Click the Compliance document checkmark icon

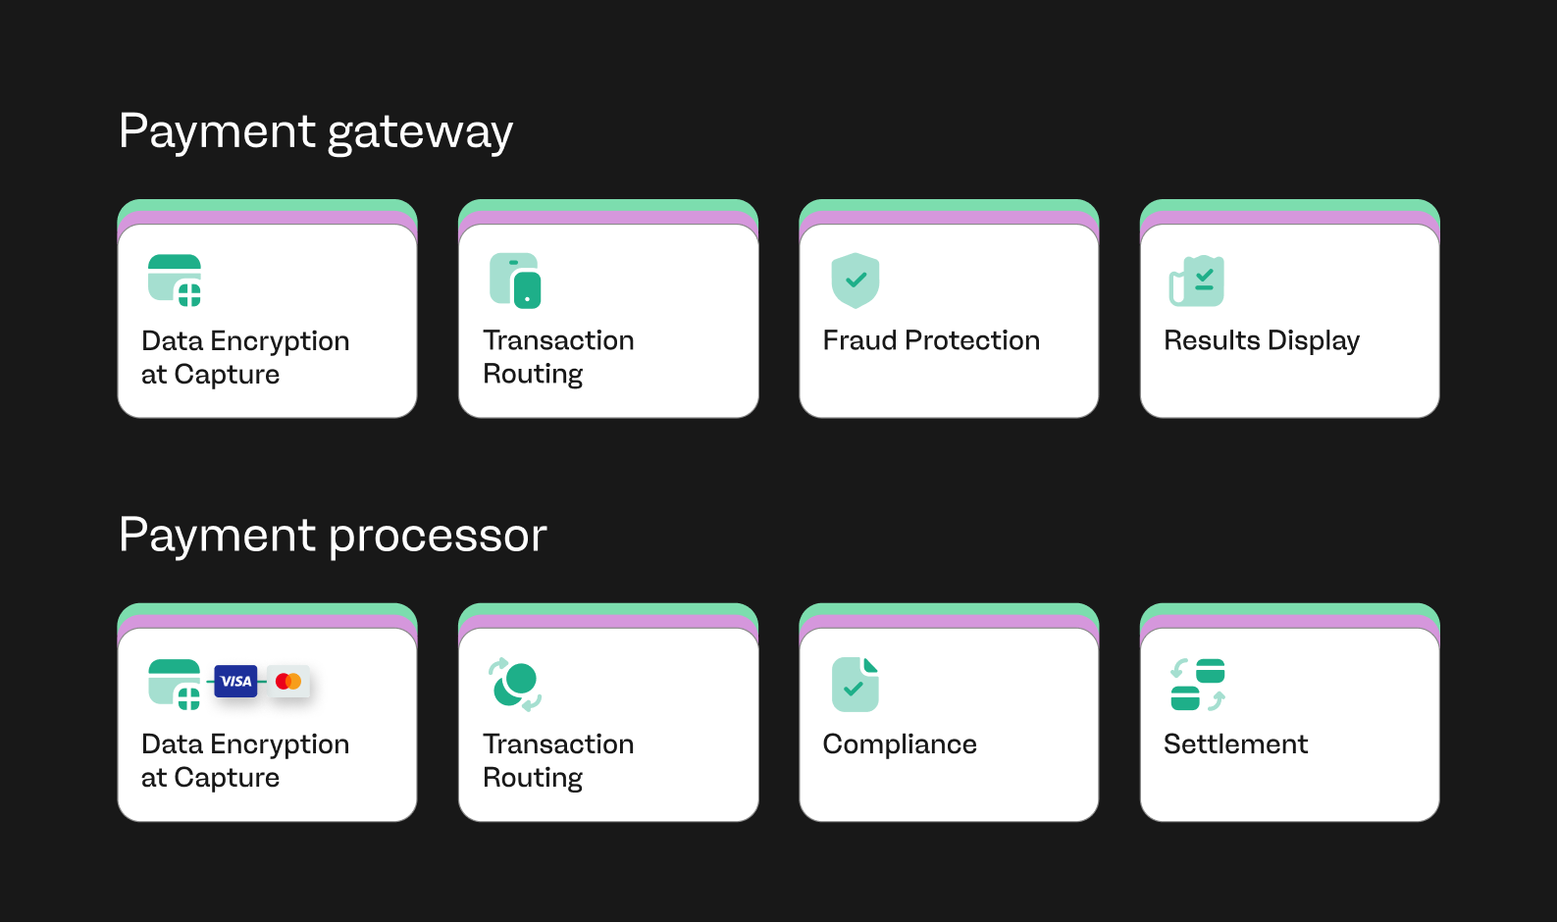(x=856, y=684)
